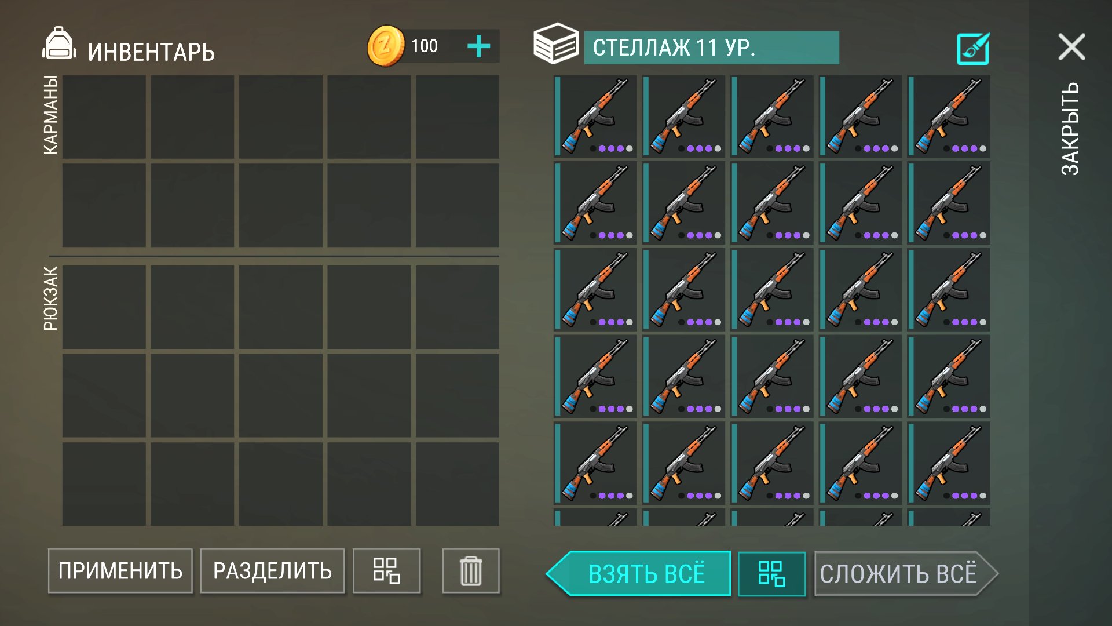Close the storage window with X

1071,46
